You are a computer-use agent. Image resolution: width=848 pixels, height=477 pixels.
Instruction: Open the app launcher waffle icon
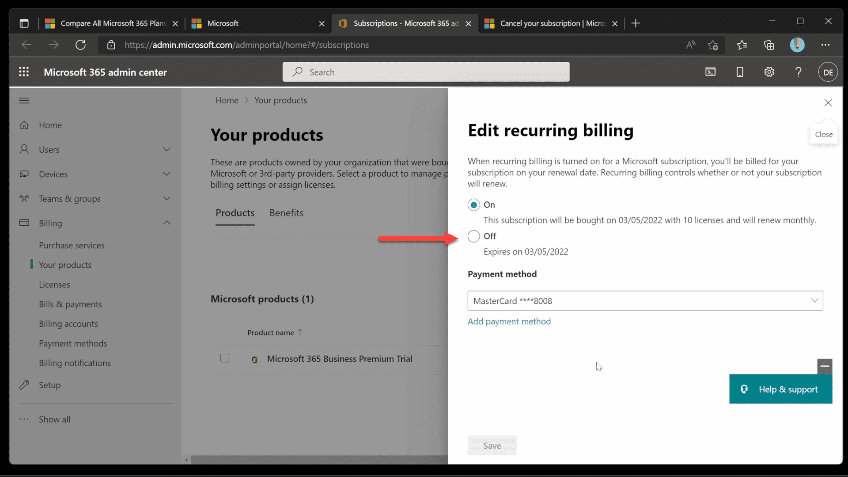tap(24, 72)
